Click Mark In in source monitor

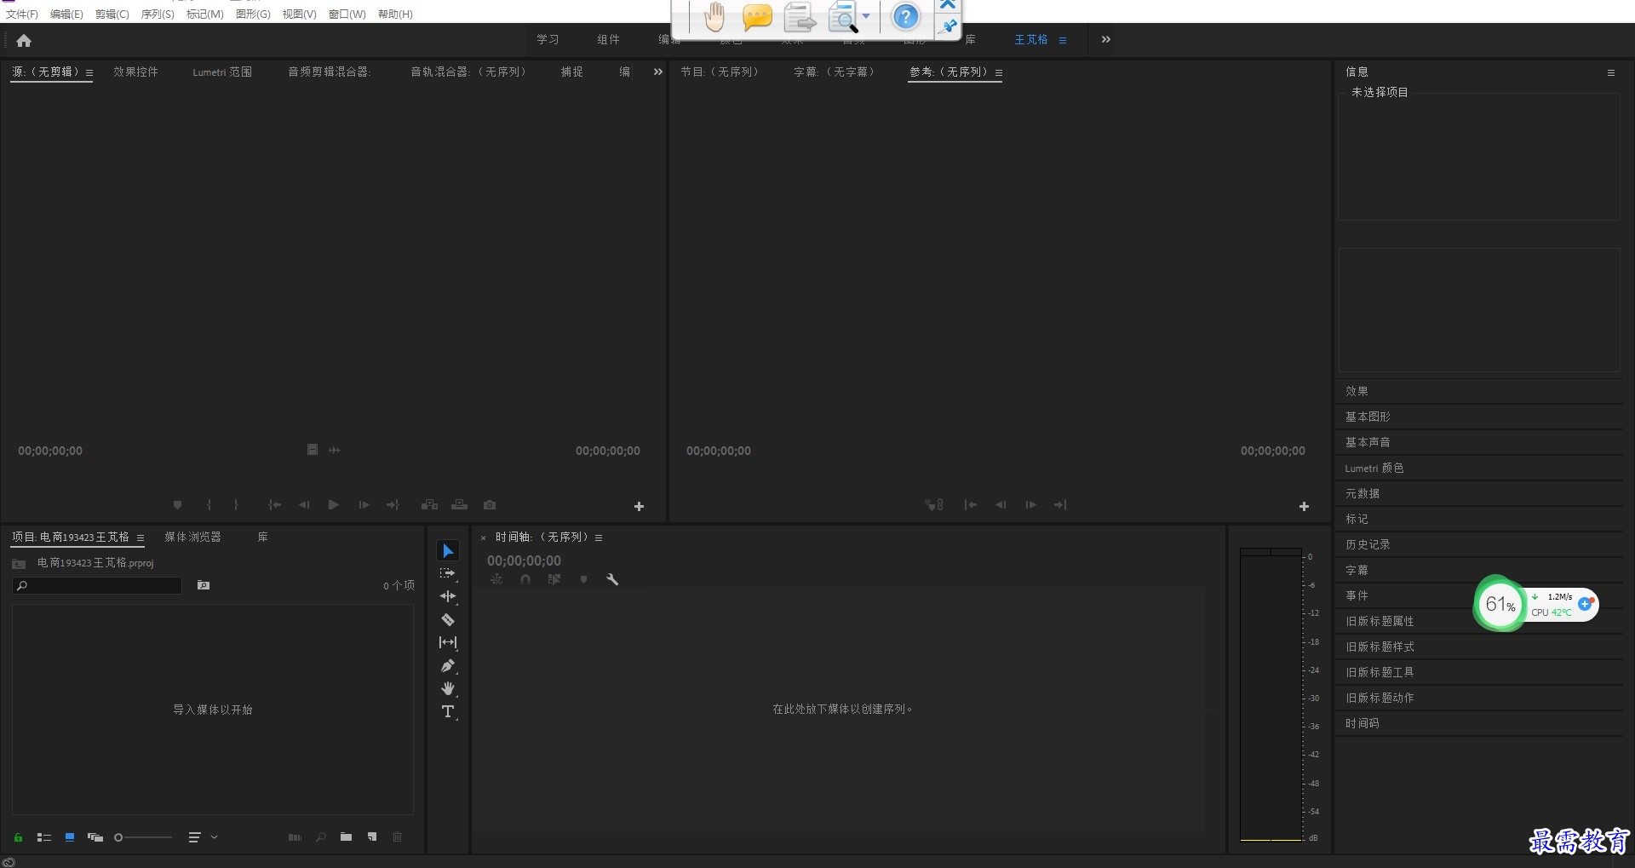[209, 505]
